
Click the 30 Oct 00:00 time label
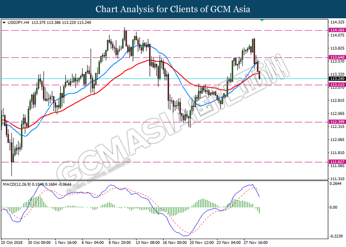click(x=40, y=243)
